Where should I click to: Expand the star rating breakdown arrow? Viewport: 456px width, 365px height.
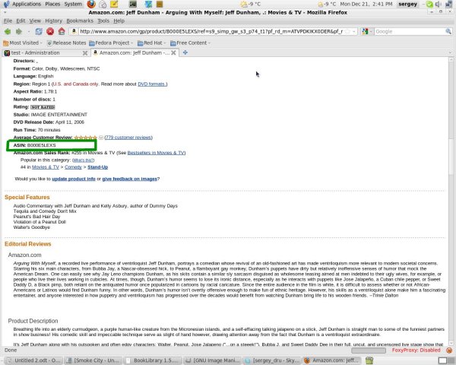pyautogui.click(x=101, y=138)
